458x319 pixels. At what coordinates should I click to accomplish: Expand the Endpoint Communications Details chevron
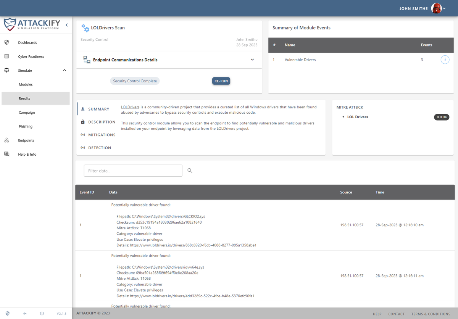(x=252, y=60)
